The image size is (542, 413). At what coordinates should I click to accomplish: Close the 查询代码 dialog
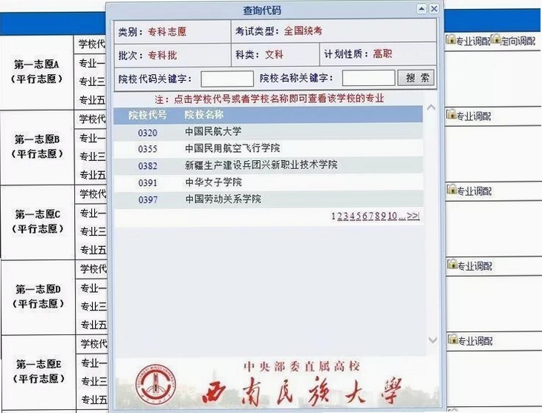(434, 9)
